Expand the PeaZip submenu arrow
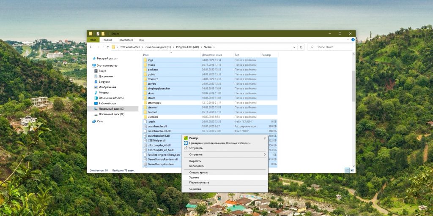This screenshot has width=433, height=216. 265,138
